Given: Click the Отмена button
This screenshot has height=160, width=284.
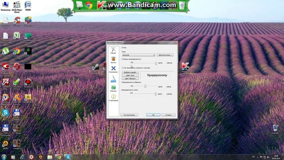Looking at the screenshot, I should (168, 115).
